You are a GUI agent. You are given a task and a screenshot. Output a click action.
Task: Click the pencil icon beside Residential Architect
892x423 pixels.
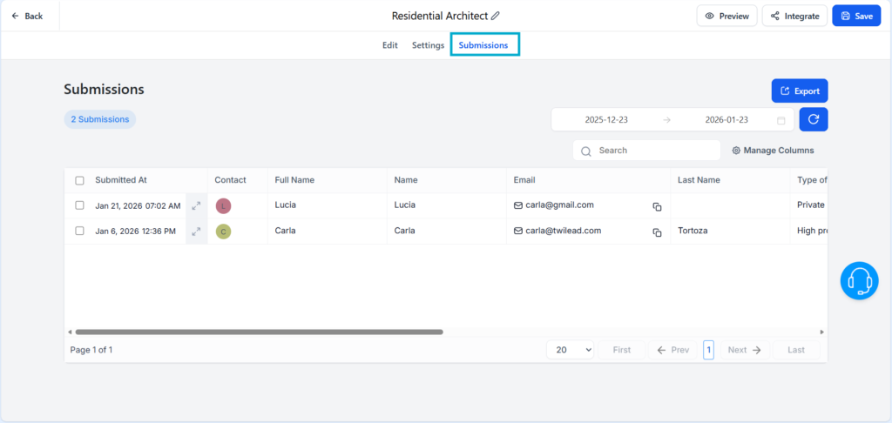click(496, 16)
